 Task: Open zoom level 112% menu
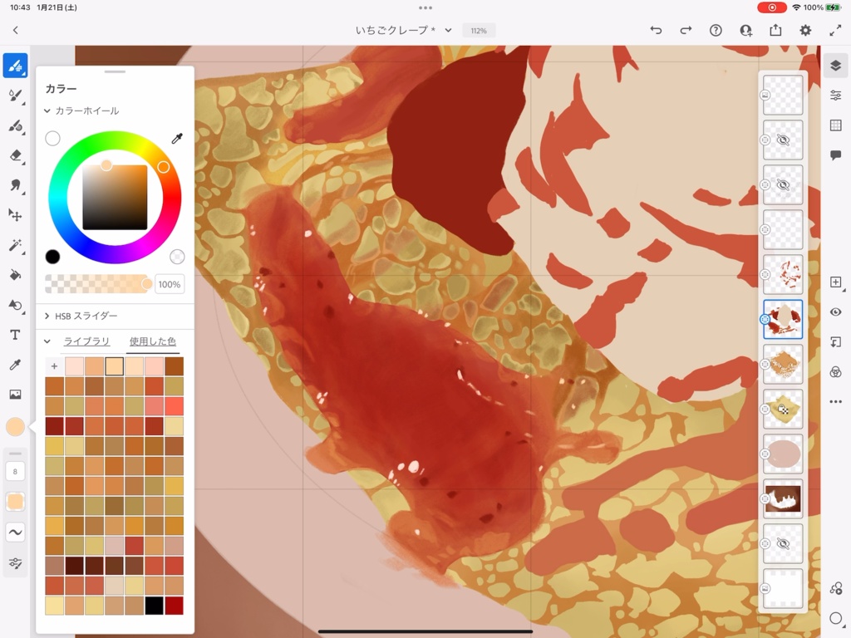[479, 31]
